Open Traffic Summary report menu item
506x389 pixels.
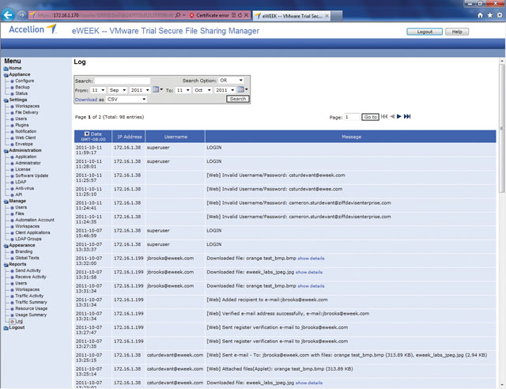tap(31, 302)
